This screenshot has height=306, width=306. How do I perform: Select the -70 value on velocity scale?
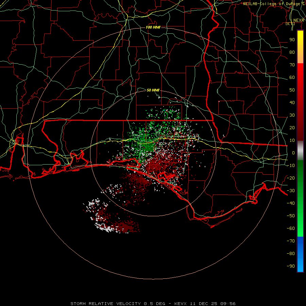click(x=291, y=241)
